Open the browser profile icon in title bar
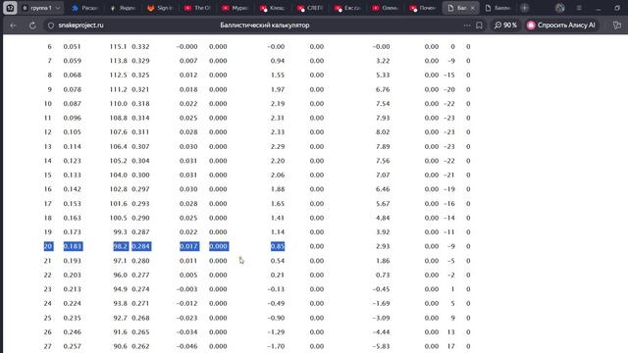Screen dimensions: 628x353 click(x=560, y=8)
